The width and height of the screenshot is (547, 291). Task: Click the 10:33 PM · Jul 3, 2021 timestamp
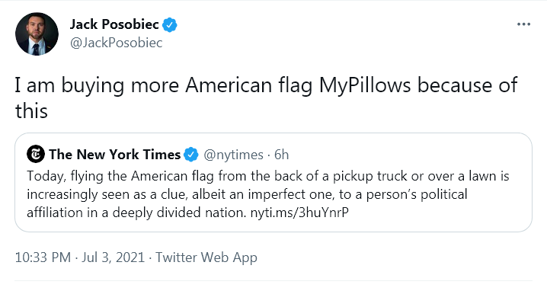(79, 257)
